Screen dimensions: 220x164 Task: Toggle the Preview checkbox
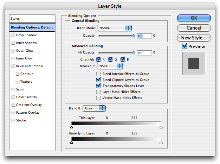(185, 46)
